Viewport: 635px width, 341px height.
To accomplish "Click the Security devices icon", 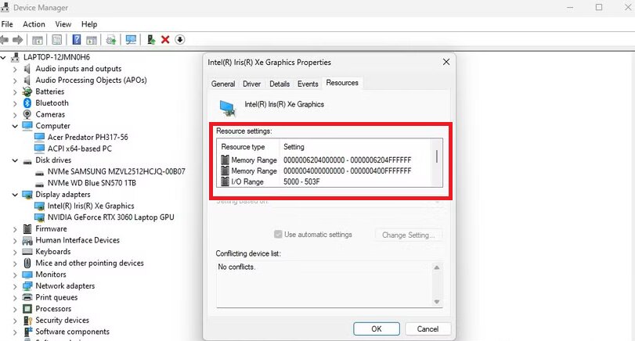I will click(x=27, y=321).
